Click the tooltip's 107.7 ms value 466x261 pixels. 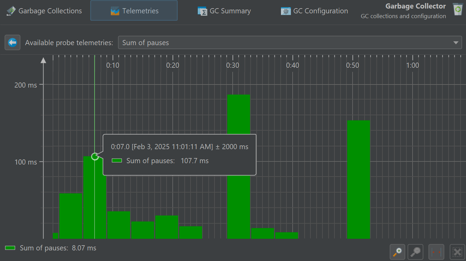coord(195,161)
